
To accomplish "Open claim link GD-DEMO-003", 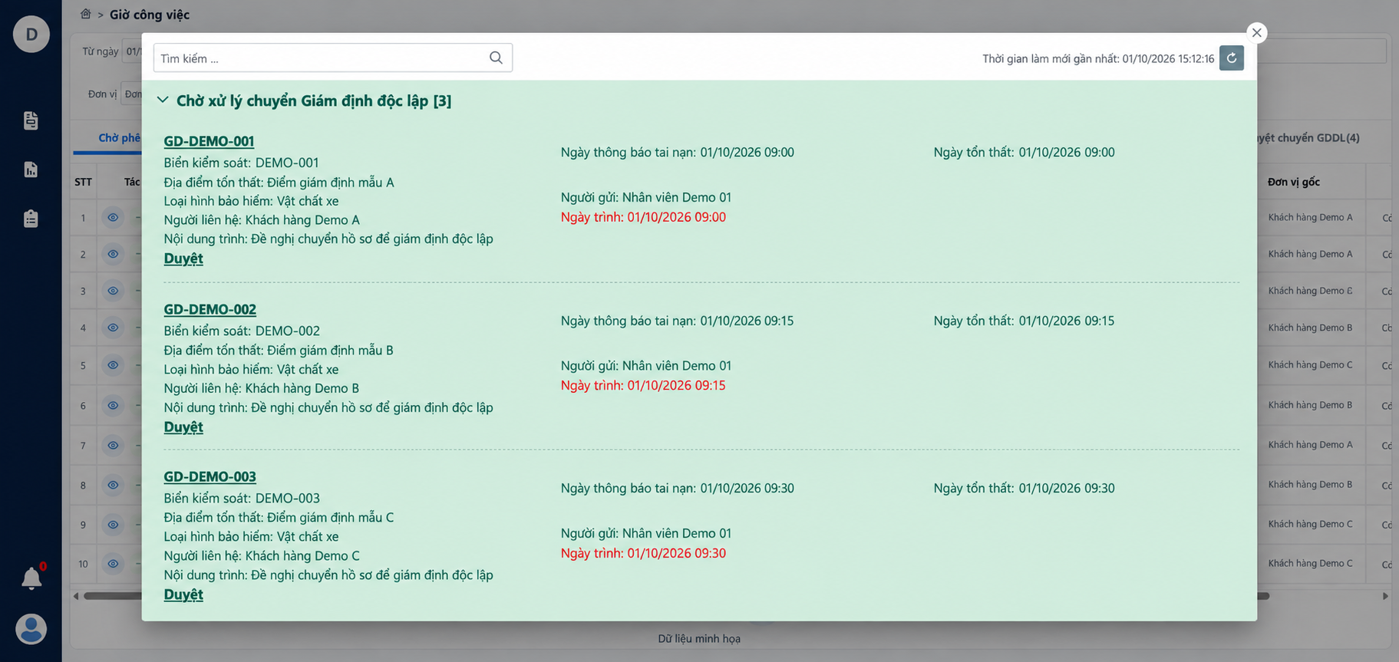I will point(210,476).
